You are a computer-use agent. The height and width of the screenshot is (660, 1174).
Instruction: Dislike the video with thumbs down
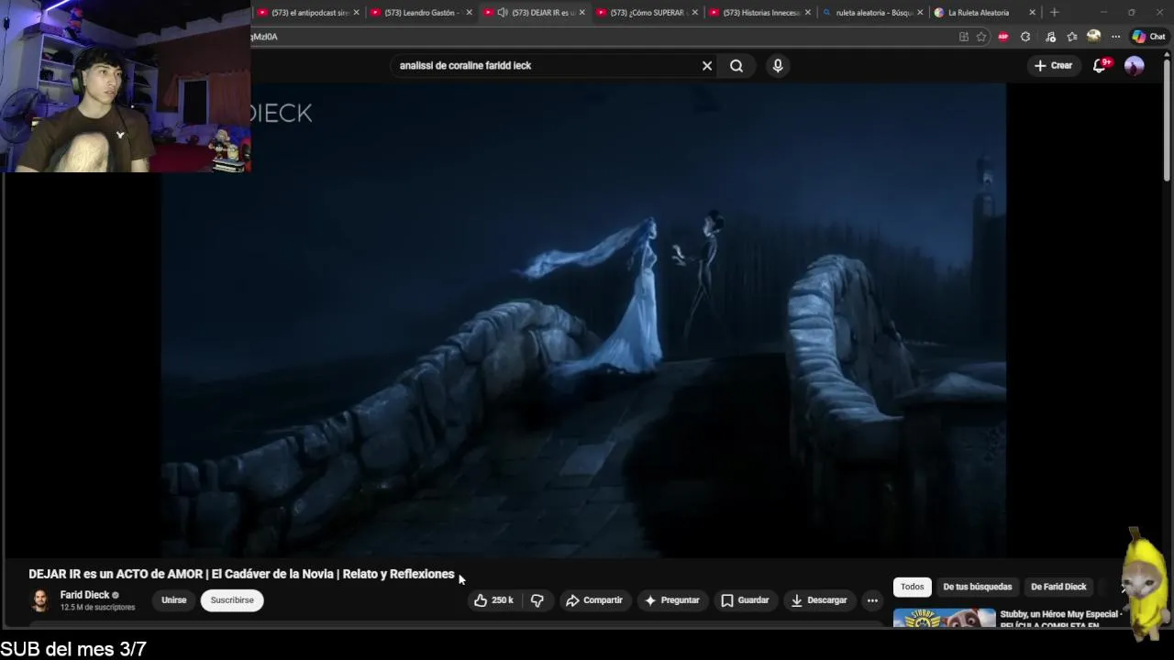point(537,600)
